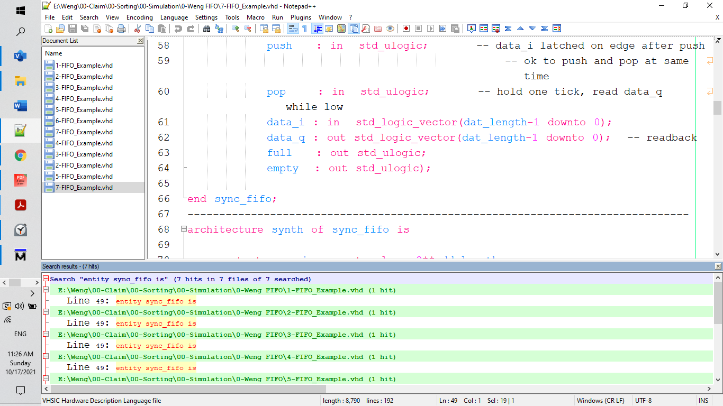
Task: Toggle Word wrap in the toolbar
Action: 292,29
